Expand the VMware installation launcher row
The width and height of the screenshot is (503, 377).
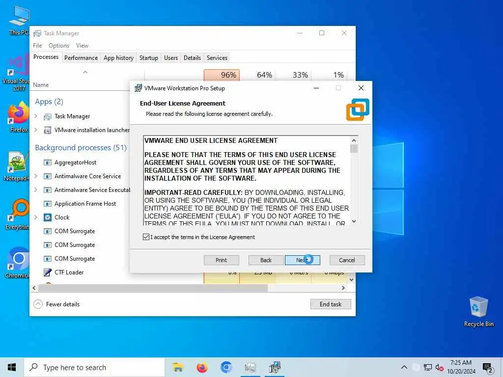pos(36,130)
